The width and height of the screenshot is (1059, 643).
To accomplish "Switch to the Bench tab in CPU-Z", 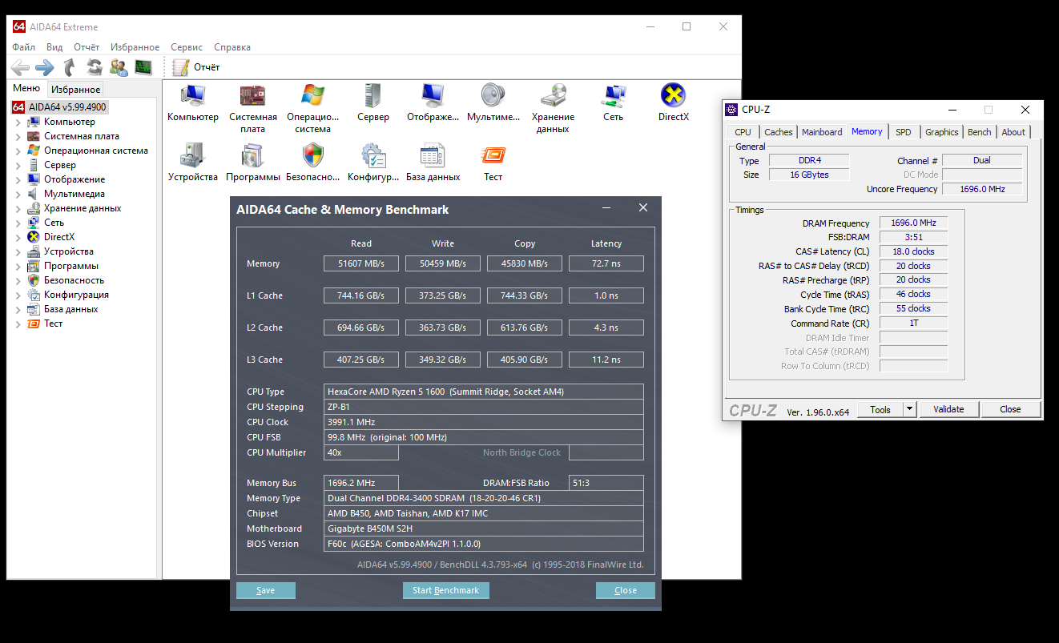I will point(980,132).
